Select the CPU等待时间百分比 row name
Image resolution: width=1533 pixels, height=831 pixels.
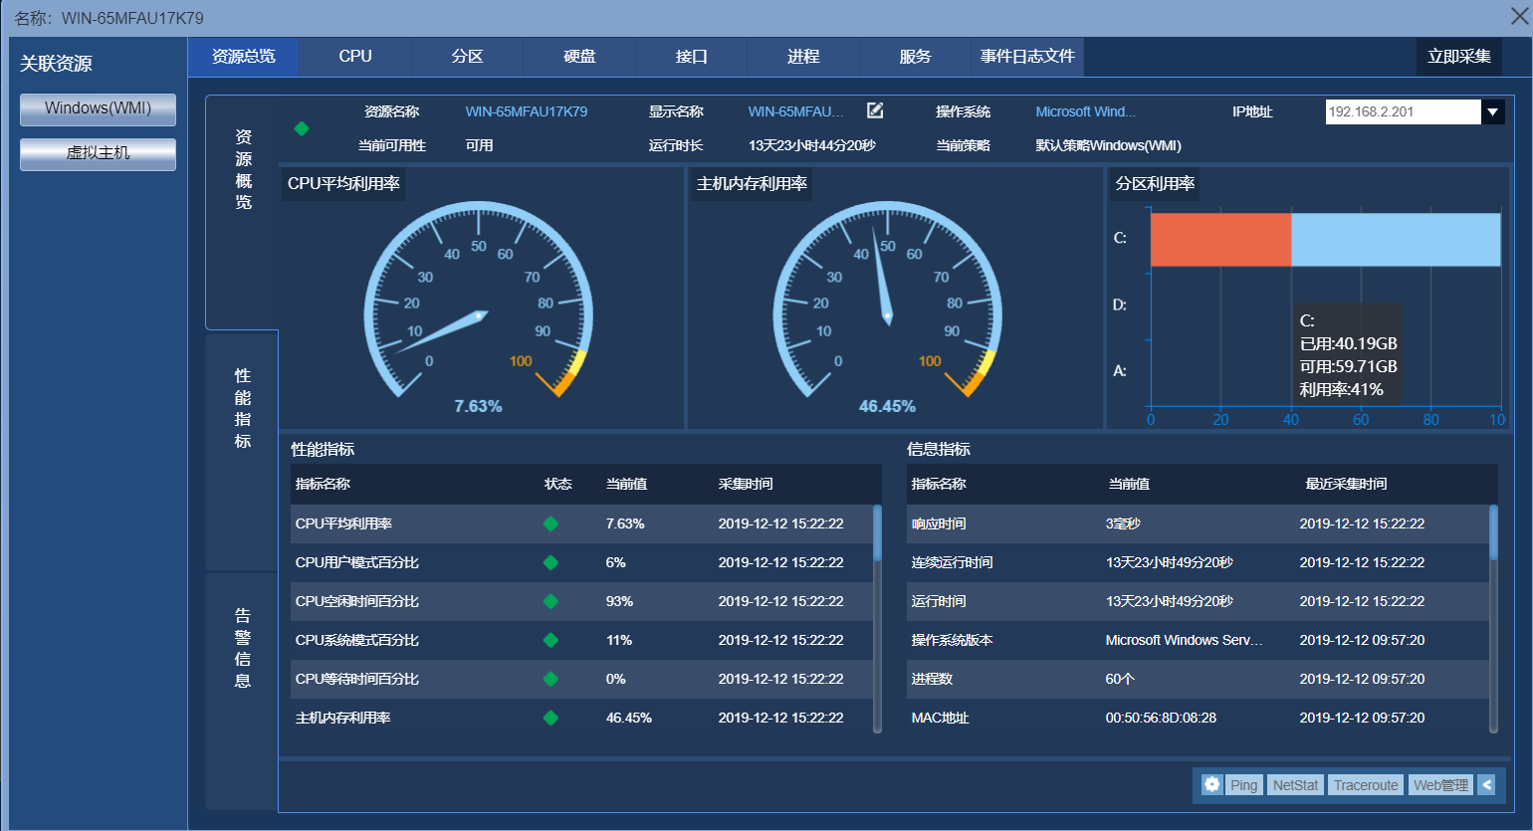tap(357, 679)
